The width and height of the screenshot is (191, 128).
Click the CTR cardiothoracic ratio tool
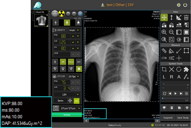tap(164, 58)
